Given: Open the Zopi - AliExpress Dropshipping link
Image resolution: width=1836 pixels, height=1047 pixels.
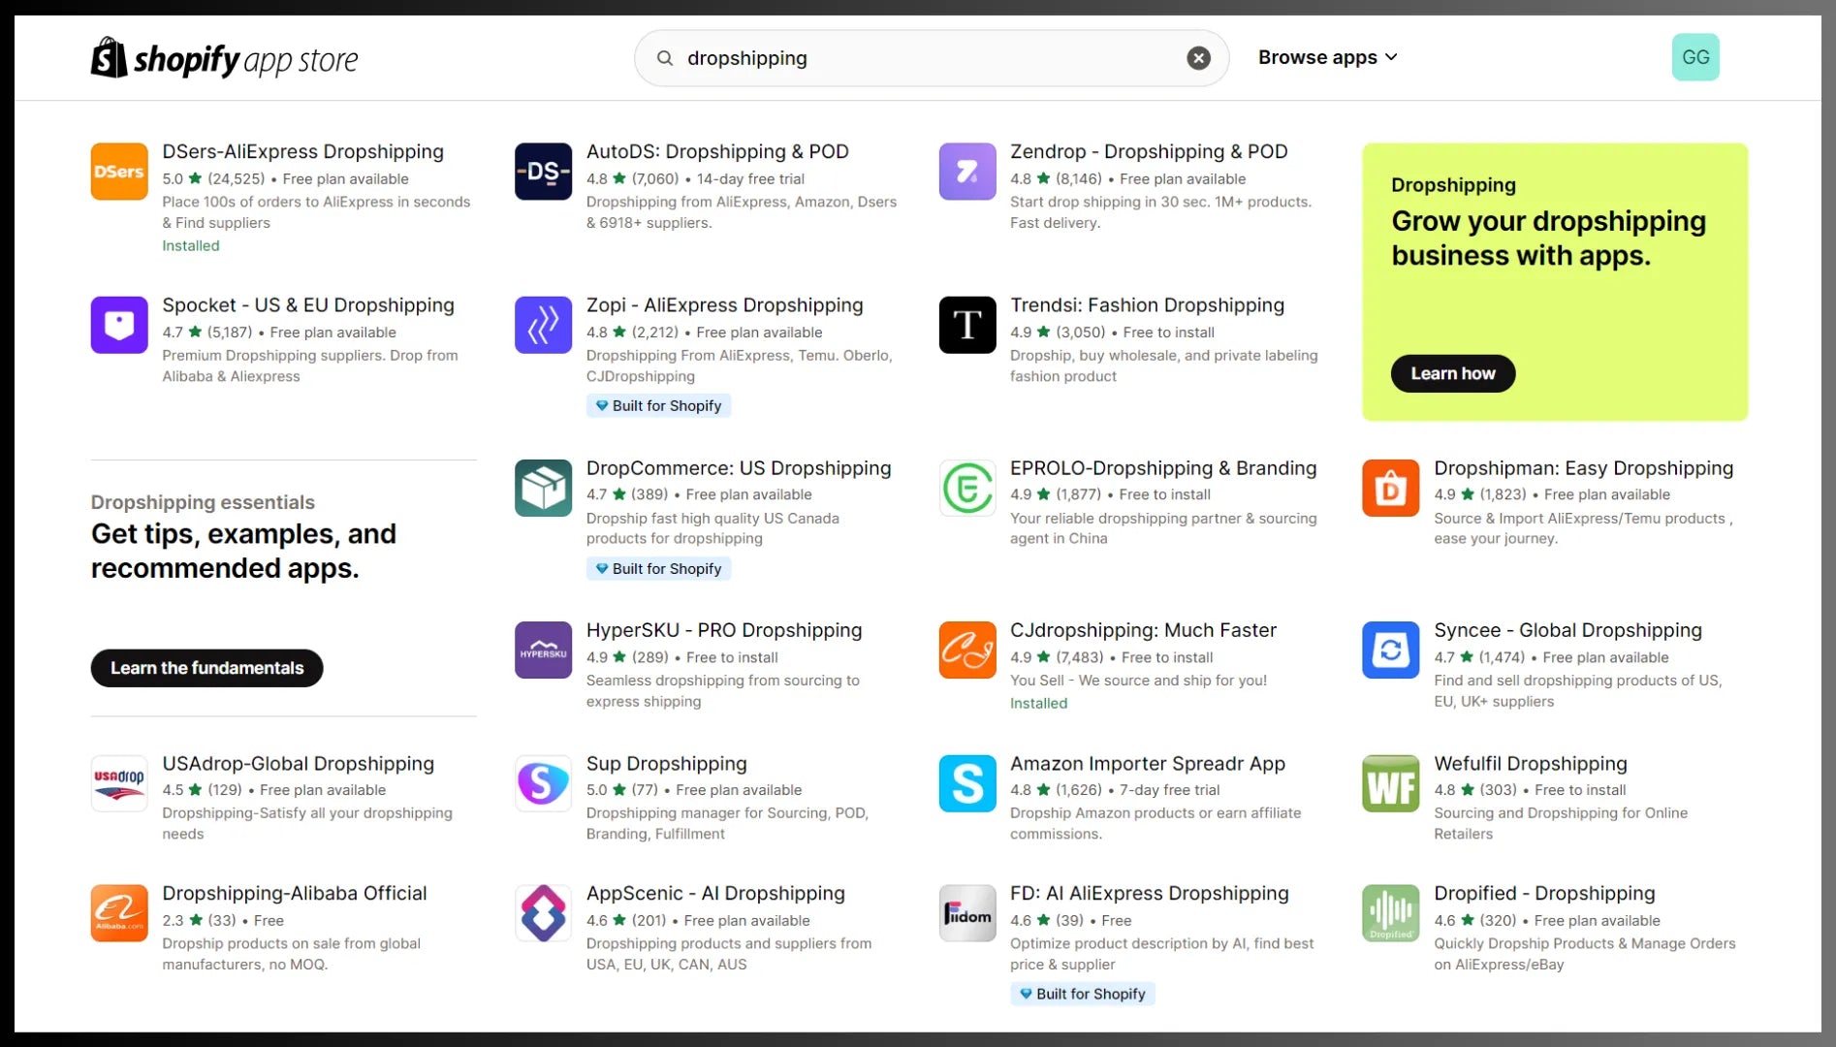Looking at the screenshot, I should [x=724, y=305].
